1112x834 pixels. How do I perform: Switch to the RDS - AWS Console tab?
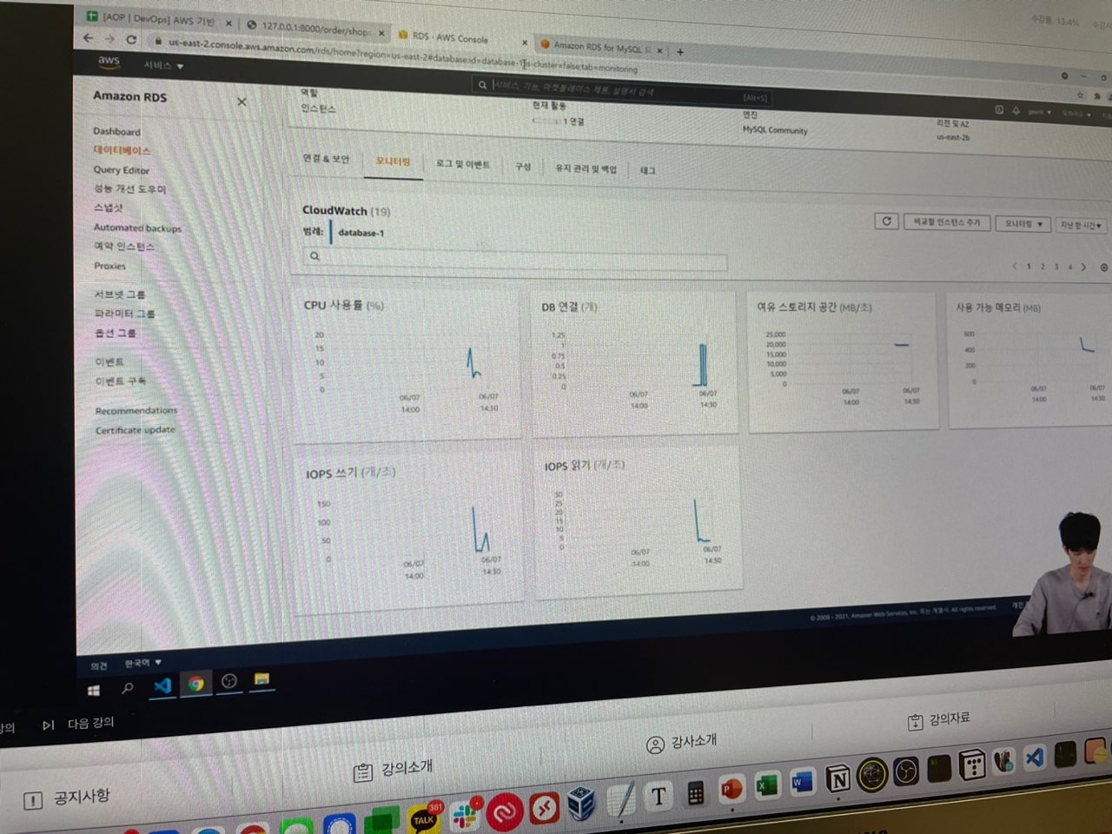point(462,37)
